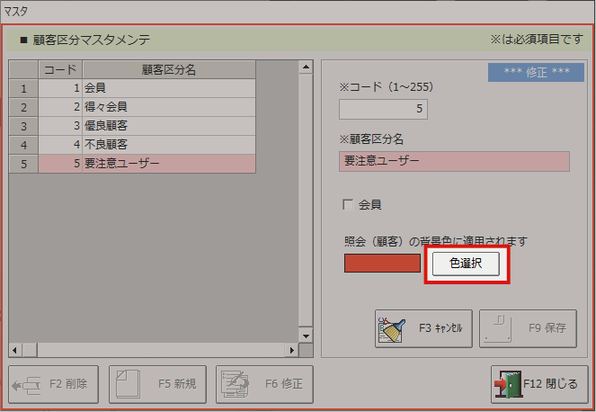Click the 顧客区分名 name input field
Image resolution: width=596 pixels, height=412 pixels.
[454, 161]
